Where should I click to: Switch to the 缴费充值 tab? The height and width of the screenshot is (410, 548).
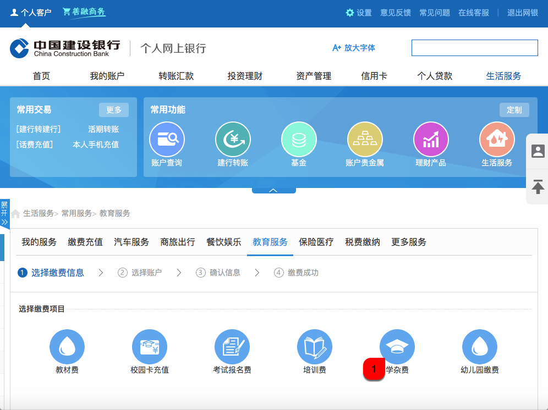click(85, 242)
